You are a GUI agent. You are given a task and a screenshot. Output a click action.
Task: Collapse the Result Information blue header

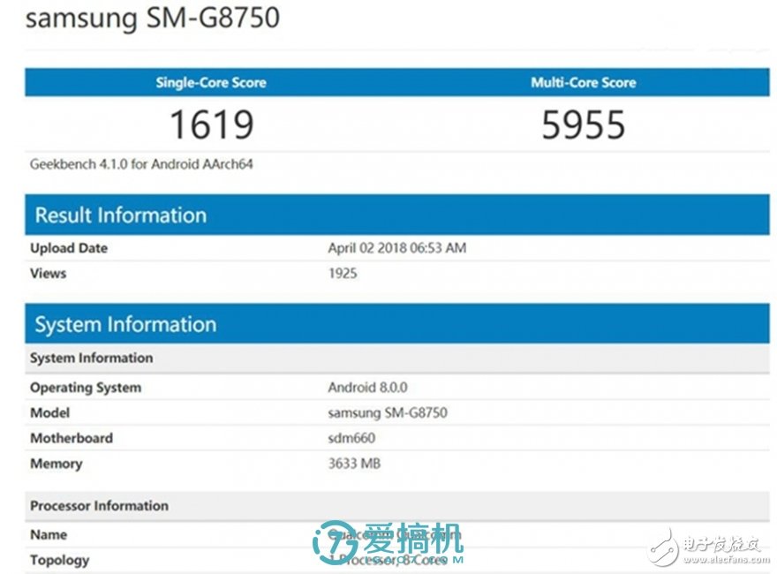click(120, 215)
